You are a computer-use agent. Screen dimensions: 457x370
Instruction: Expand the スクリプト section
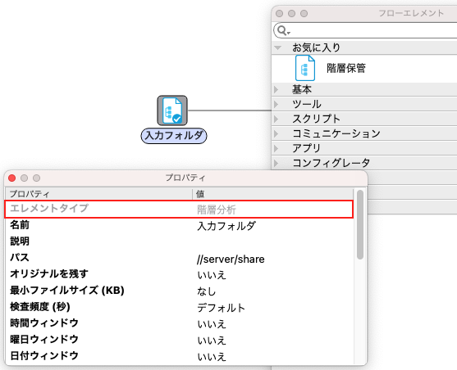coord(276,119)
